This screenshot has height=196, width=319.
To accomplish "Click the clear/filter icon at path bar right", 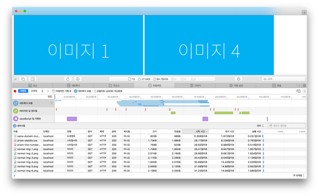I will tap(298, 91).
